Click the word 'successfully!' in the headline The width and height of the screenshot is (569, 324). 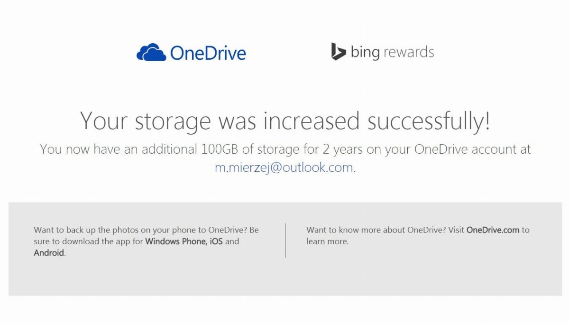point(429,121)
